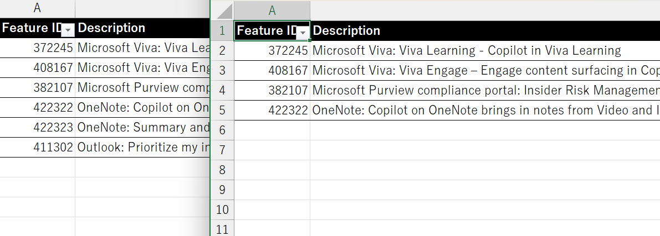Select row 8 header

[x=223, y=170]
